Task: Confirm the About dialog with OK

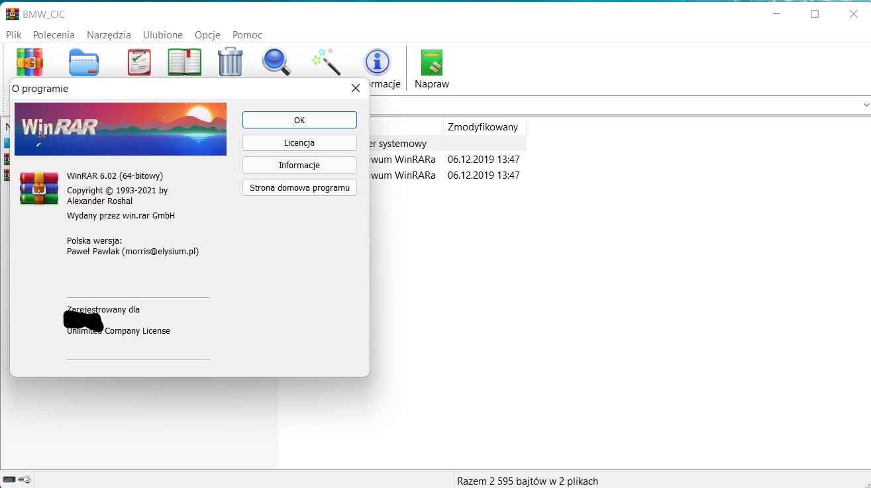Action: click(x=299, y=120)
